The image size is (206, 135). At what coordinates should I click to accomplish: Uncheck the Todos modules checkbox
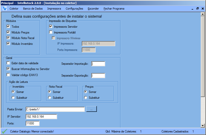[x=8, y=26]
